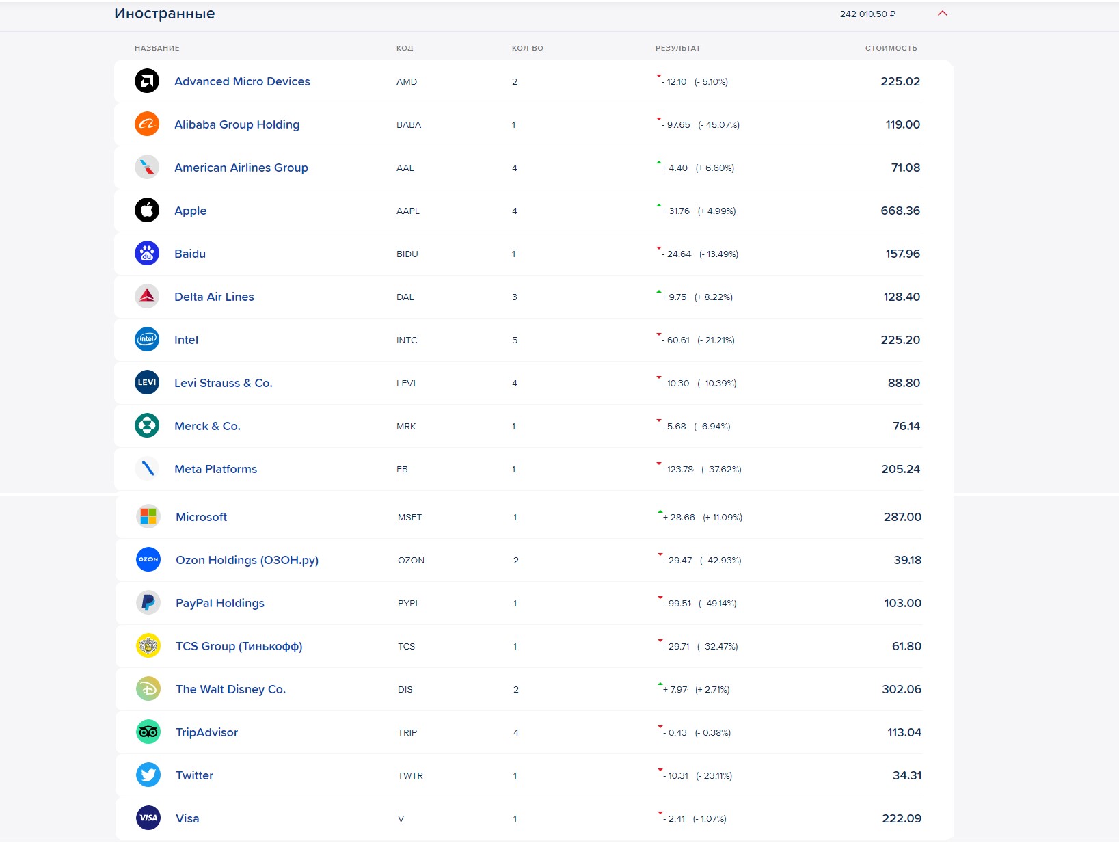Click Baidu's cost value 157.96
Screen dimensions: 1119x843
click(x=903, y=254)
